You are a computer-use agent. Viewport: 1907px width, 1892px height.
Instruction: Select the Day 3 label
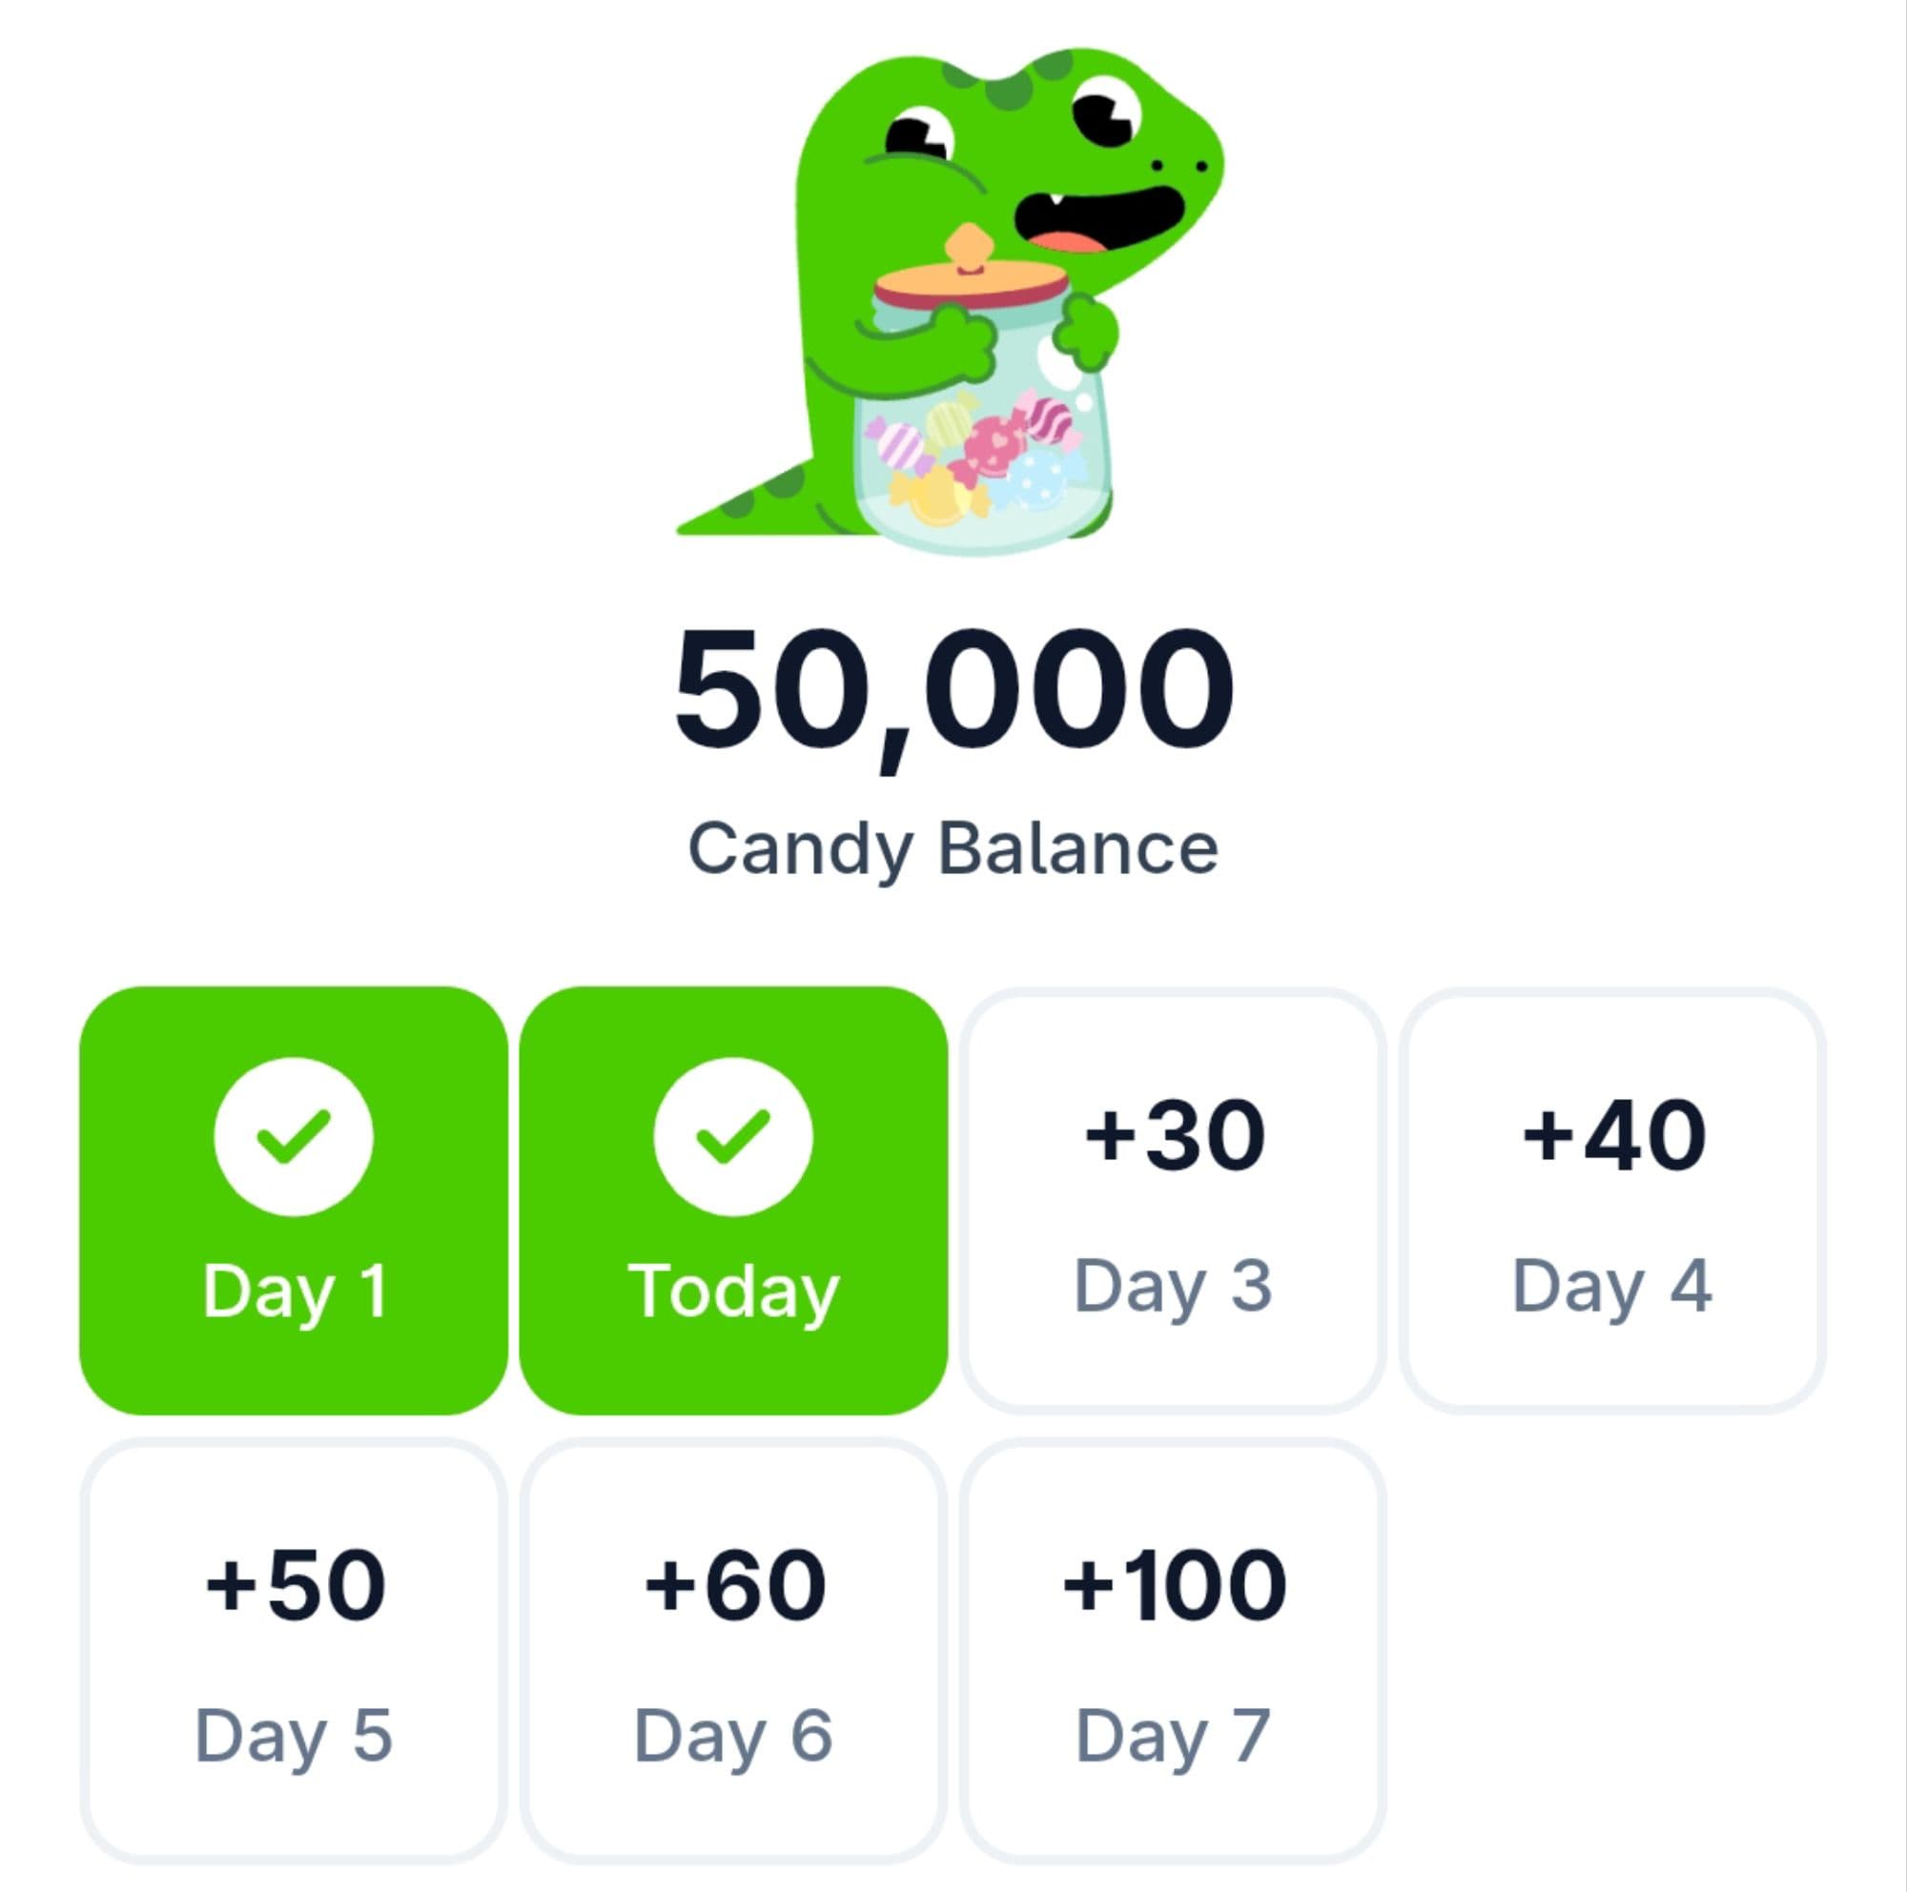(x=1173, y=1287)
